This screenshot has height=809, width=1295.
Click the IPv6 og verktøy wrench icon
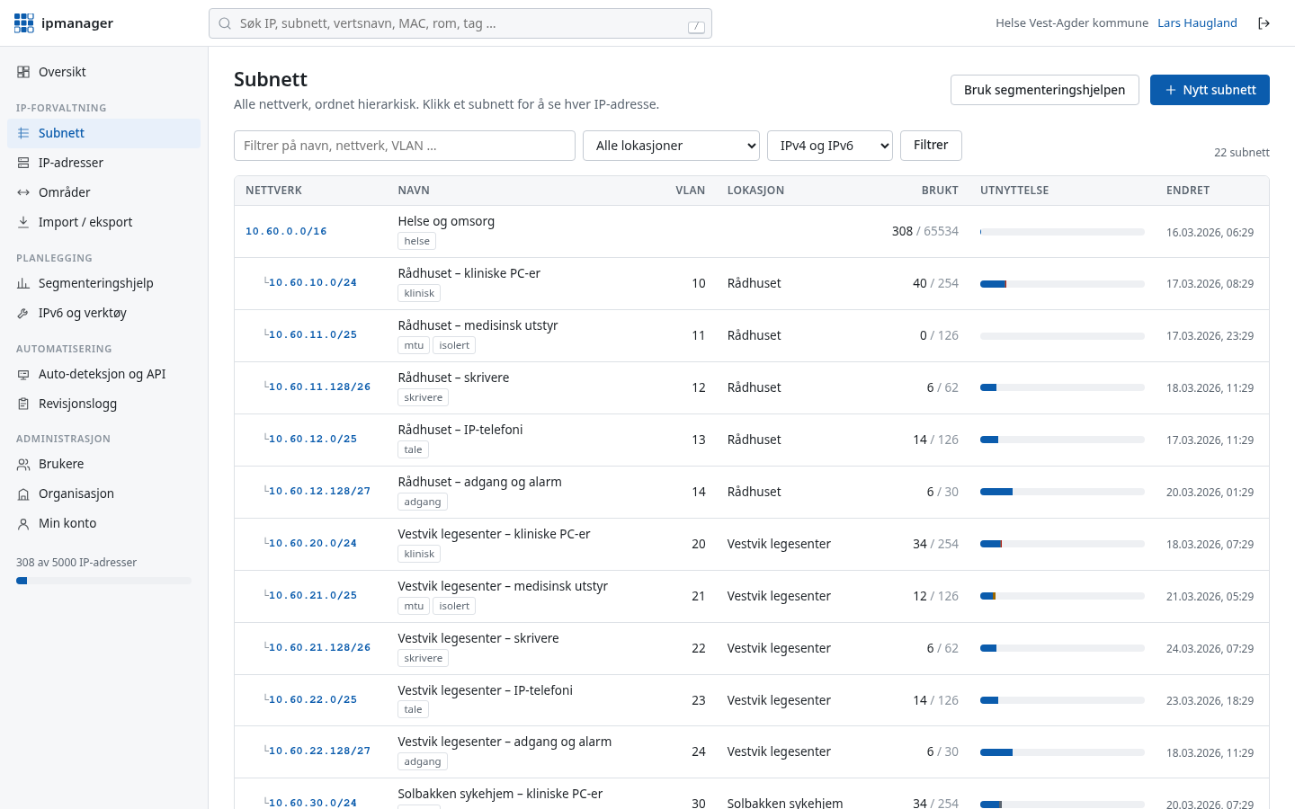[x=23, y=313]
